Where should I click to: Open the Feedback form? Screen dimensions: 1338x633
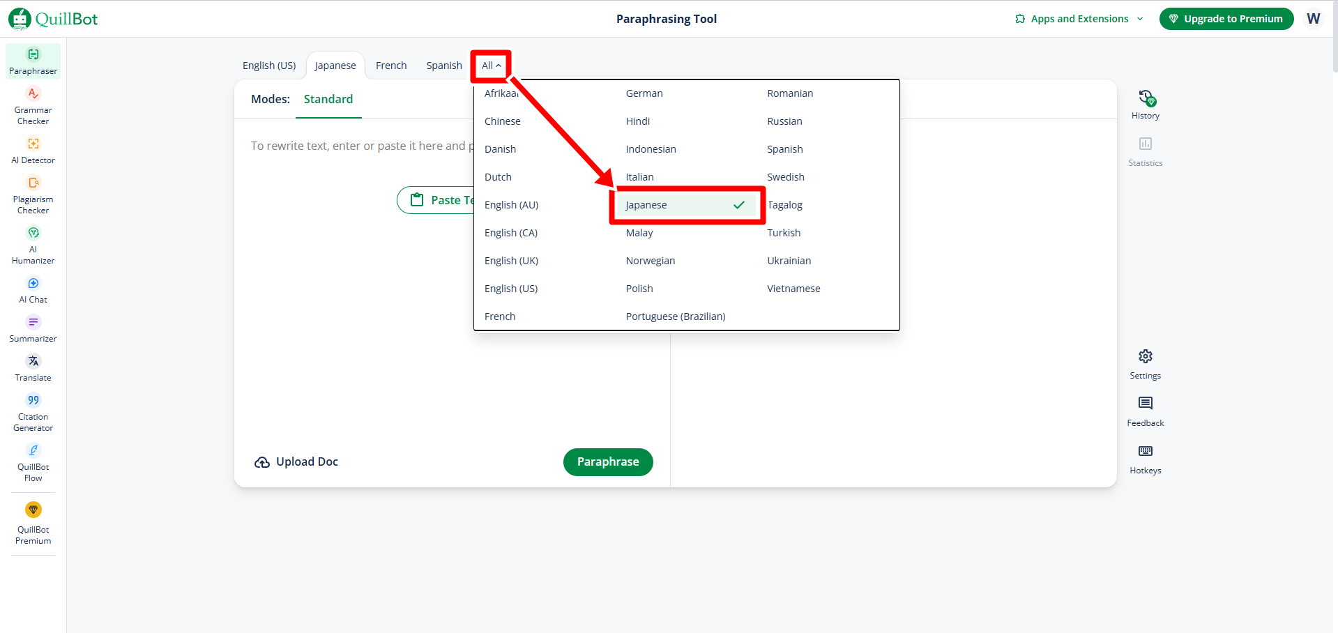pos(1145,412)
